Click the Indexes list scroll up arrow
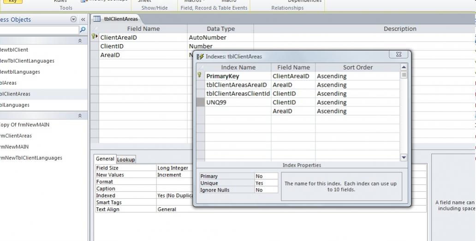This screenshot has height=241, width=476. click(404, 67)
